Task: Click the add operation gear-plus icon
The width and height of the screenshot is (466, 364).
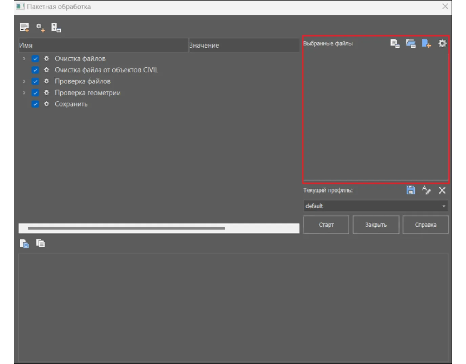Action: coord(40,27)
